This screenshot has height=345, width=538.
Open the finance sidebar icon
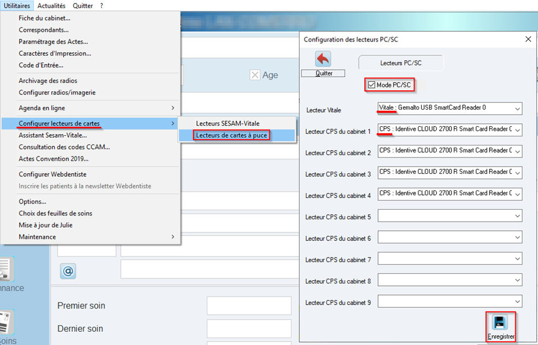[x=7, y=269]
